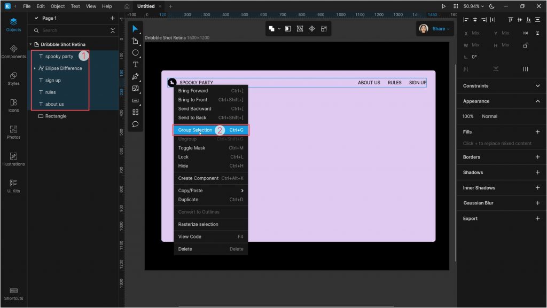
Task: Select the Ellipse tool
Action: coord(135,53)
